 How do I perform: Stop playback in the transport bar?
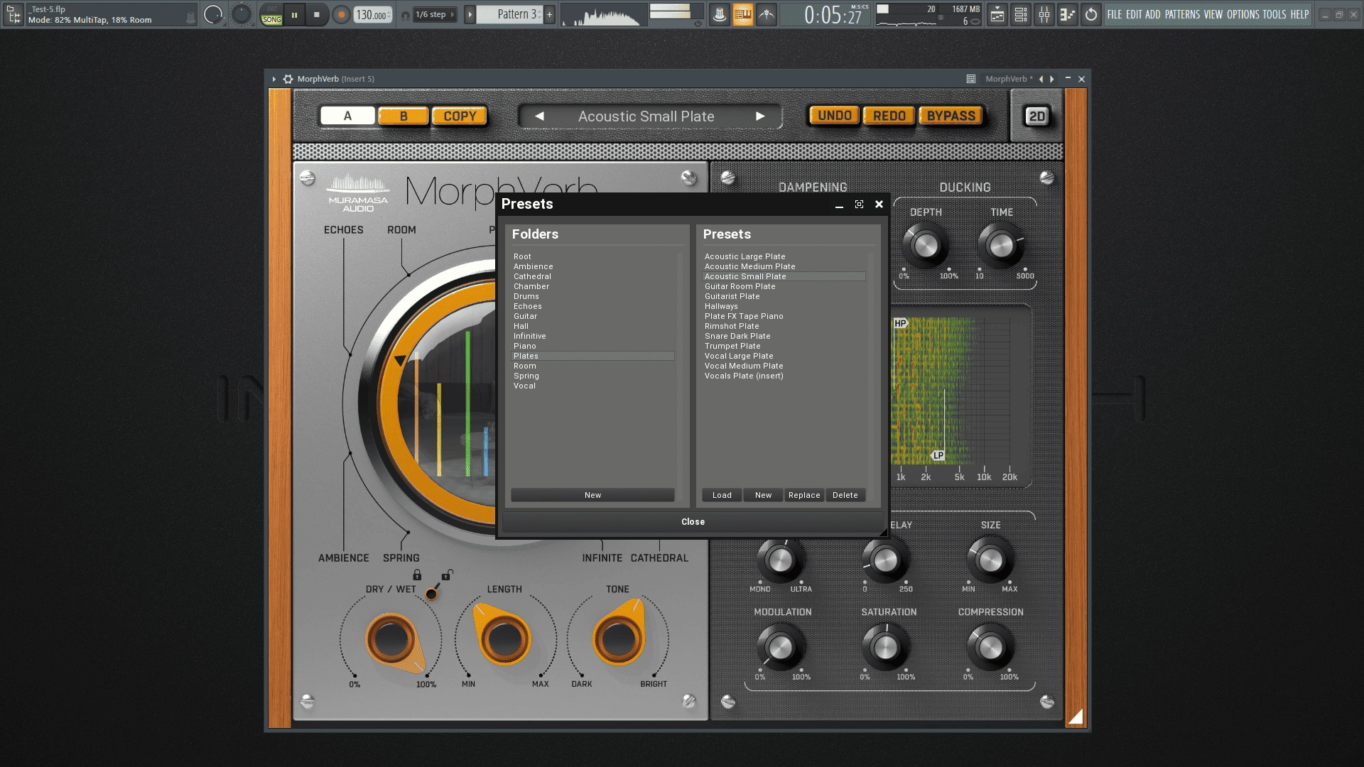coord(317,14)
